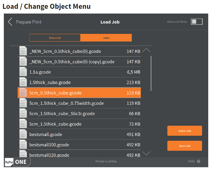Click file icon of 1.5thick_cube.gcode
The height and width of the screenshot is (169, 210).
tap(23, 82)
